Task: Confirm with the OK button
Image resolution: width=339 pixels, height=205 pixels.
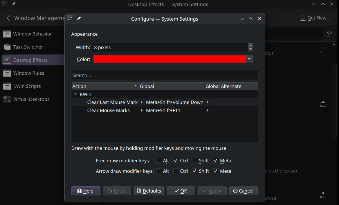Action: [181, 191]
